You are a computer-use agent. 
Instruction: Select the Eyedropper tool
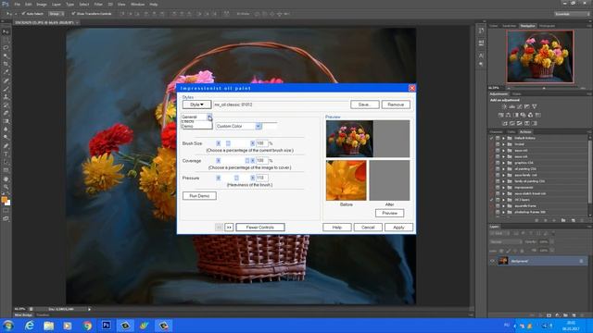pos(6,72)
